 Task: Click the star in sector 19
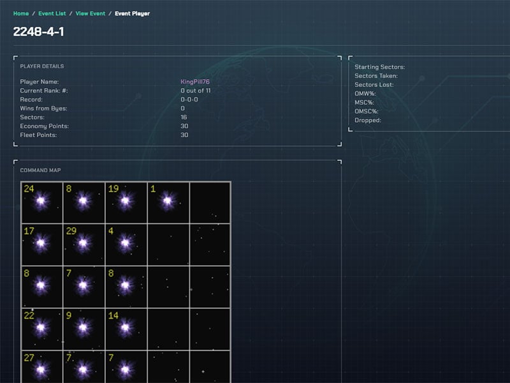pos(126,200)
